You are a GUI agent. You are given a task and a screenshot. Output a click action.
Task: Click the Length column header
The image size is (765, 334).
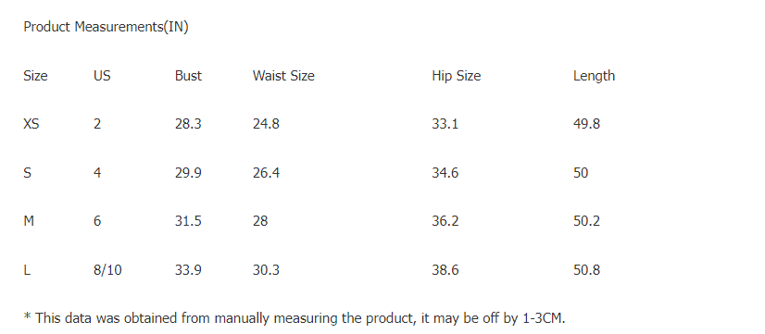pos(594,76)
